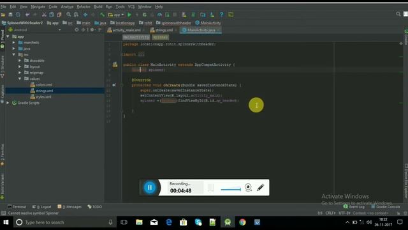The width and height of the screenshot is (408, 230).
Task: Pause the screen recording
Action: tap(150, 187)
